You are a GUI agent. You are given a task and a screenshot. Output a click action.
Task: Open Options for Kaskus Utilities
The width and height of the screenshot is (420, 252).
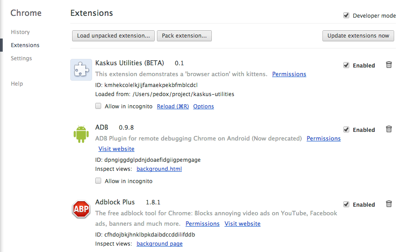(204, 107)
